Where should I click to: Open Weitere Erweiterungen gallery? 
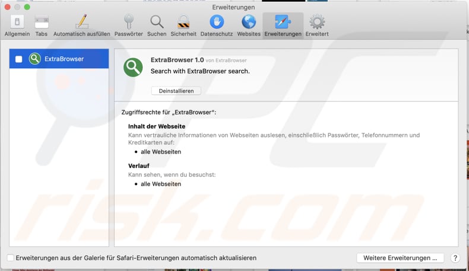400,258
